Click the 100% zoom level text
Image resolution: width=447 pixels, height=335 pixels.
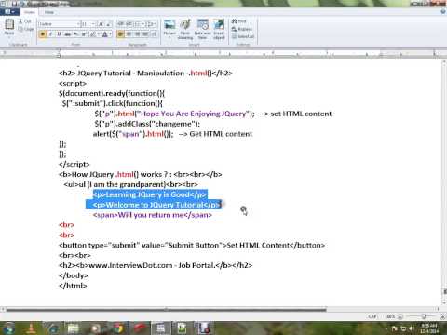point(389,316)
